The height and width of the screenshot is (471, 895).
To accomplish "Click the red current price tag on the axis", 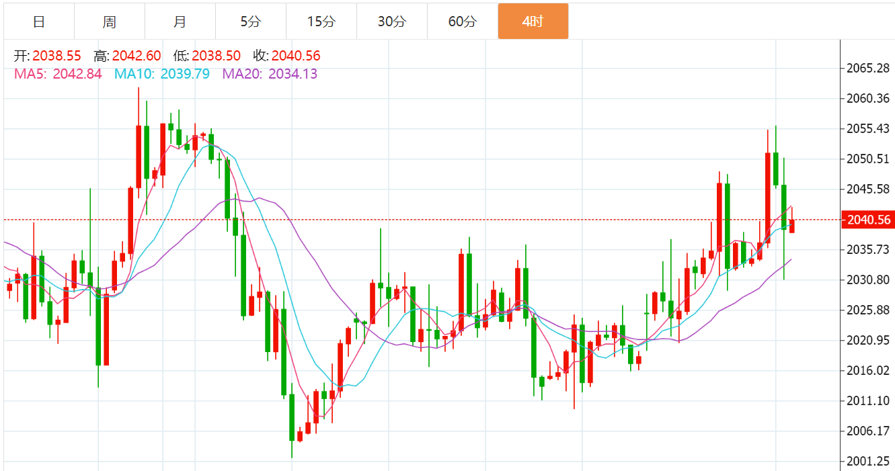I will tap(869, 220).
